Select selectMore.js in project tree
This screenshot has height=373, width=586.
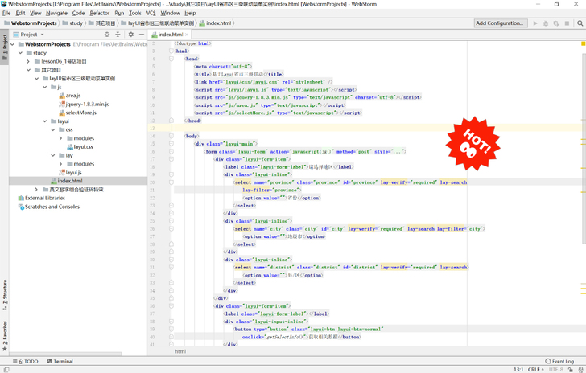pos(80,113)
